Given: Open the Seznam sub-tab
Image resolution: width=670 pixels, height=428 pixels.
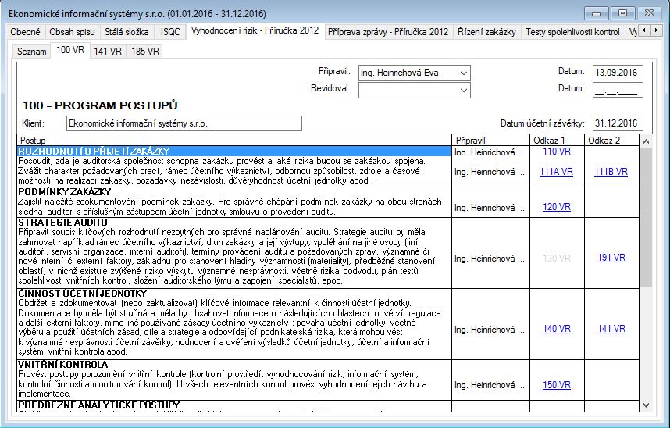Looking at the screenshot, I should (31, 52).
